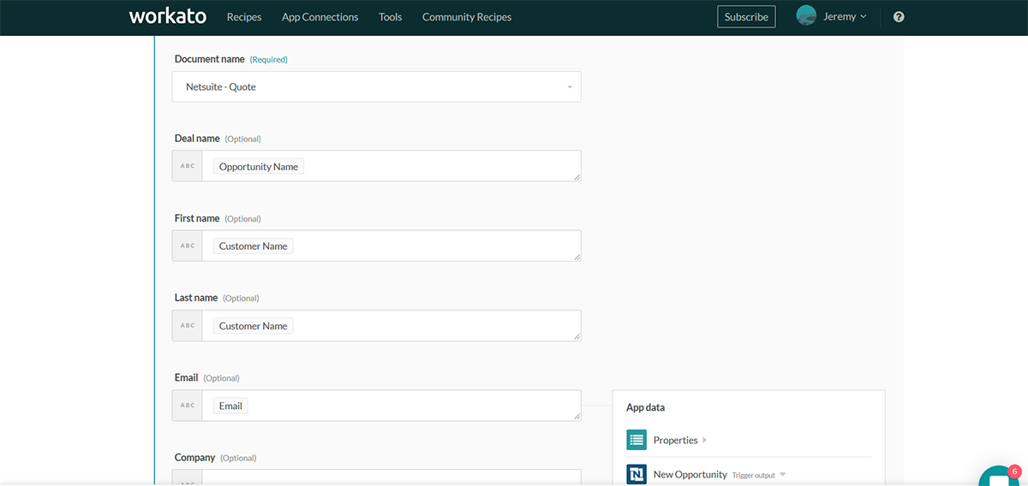This screenshot has height=486, width=1028.
Task: Go to Community Recipes
Action: (467, 17)
